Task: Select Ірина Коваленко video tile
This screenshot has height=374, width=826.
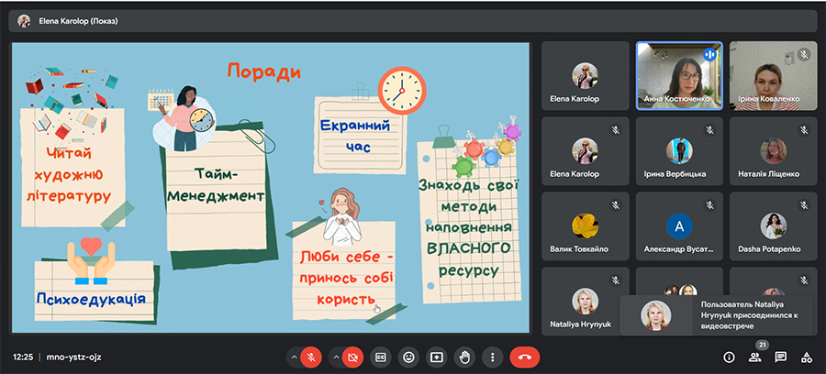Action: coord(773,76)
